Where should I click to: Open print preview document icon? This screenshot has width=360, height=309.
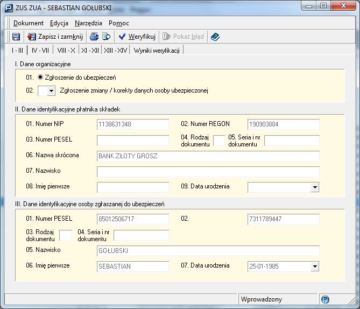coord(106,37)
